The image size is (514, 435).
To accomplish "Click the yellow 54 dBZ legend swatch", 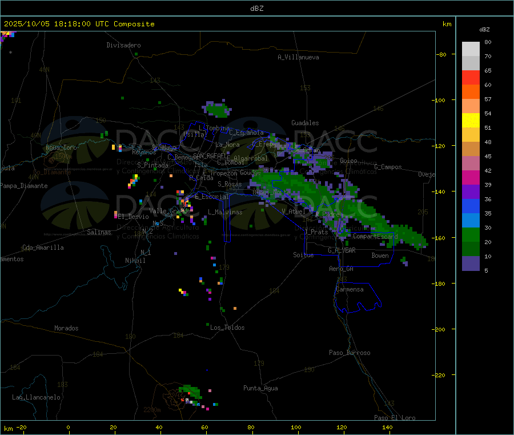I will pyautogui.click(x=471, y=121).
